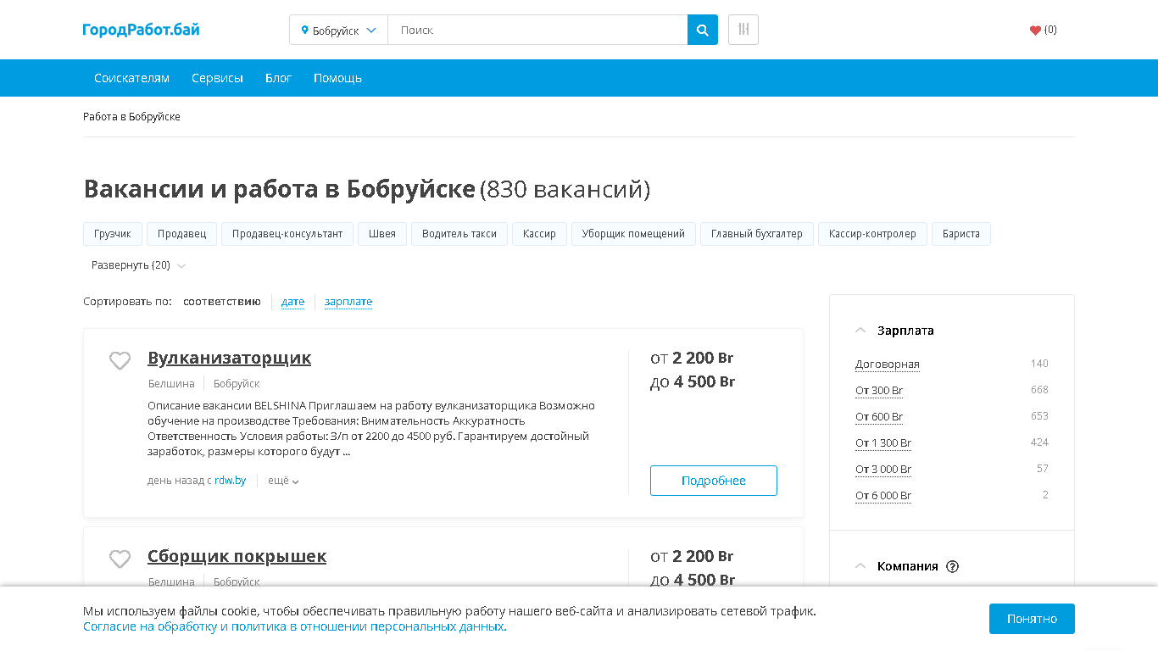Select the Продавец-консультант tag
Viewport: 1158px width, 651px height.
pyautogui.click(x=287, y=234)
